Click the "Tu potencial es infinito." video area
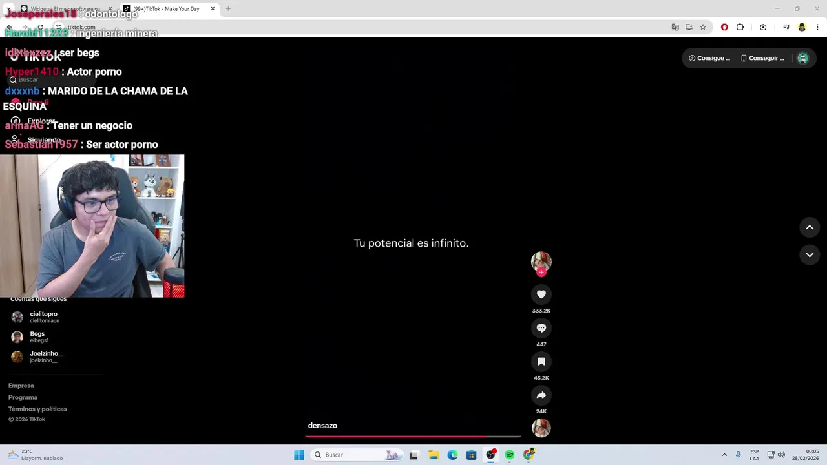The width and height of the screenshot is (827, 465). click(411, 243)
